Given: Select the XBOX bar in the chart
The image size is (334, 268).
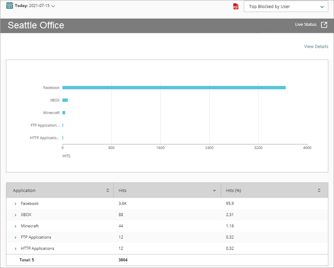Looking at the screenshot, I should coord(65,100).
